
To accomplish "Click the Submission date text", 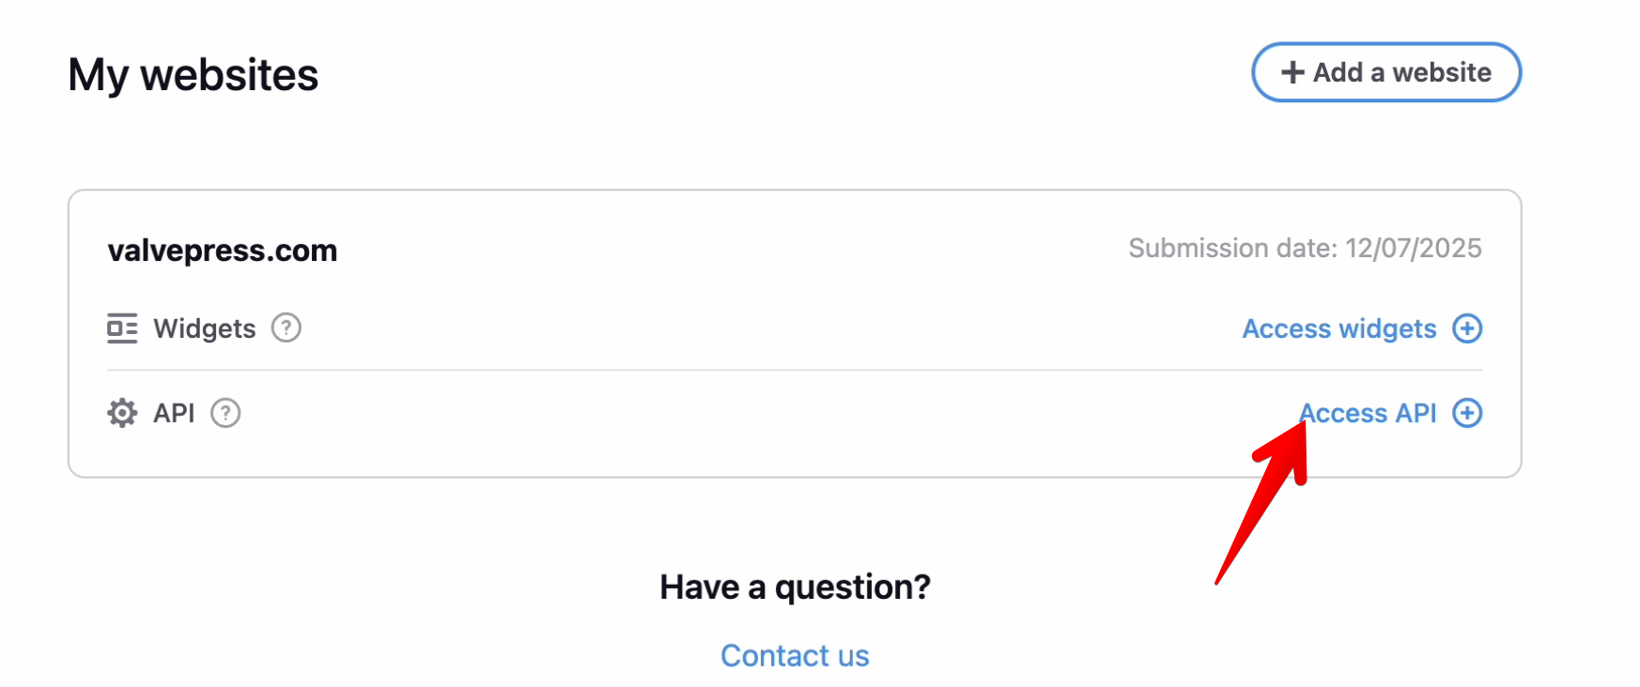I will coord(1231,248).
